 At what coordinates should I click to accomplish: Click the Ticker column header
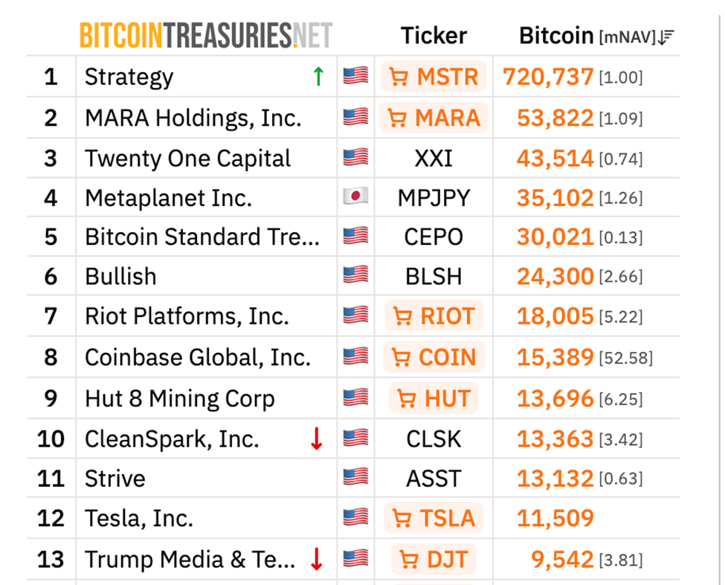tap(434, 36)
